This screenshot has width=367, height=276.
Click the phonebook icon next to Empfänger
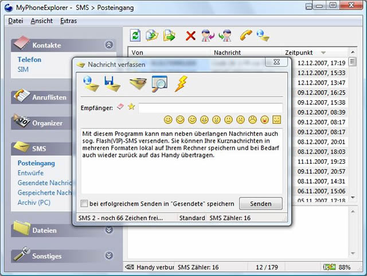coord(120,107)
